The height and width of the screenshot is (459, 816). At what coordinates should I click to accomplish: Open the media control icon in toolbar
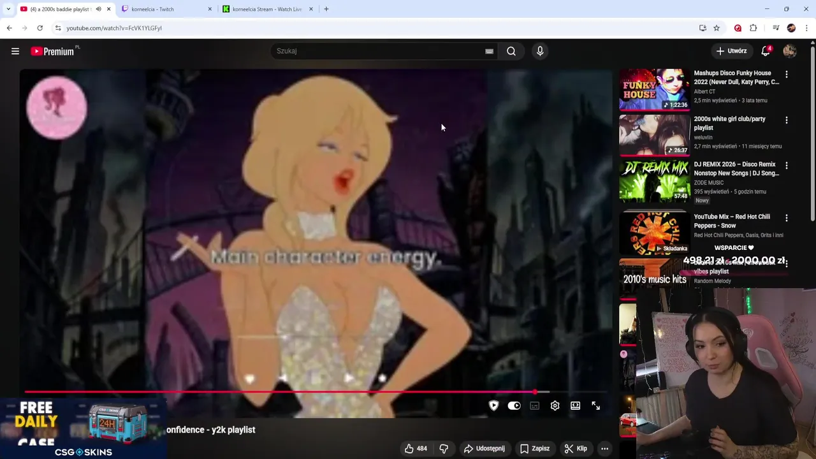tap(776, 28)
